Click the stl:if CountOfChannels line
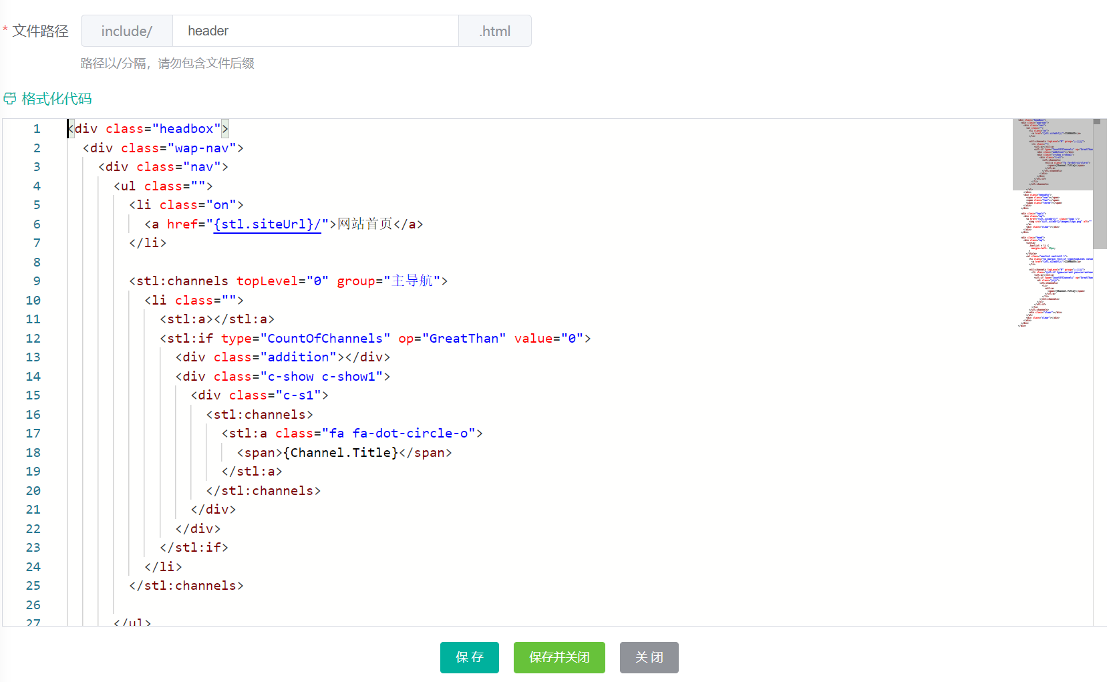1117x682 pixels. click(375, 339)
